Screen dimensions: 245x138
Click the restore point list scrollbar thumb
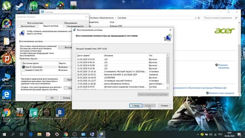pyautogui.click(x=168, y=70)
